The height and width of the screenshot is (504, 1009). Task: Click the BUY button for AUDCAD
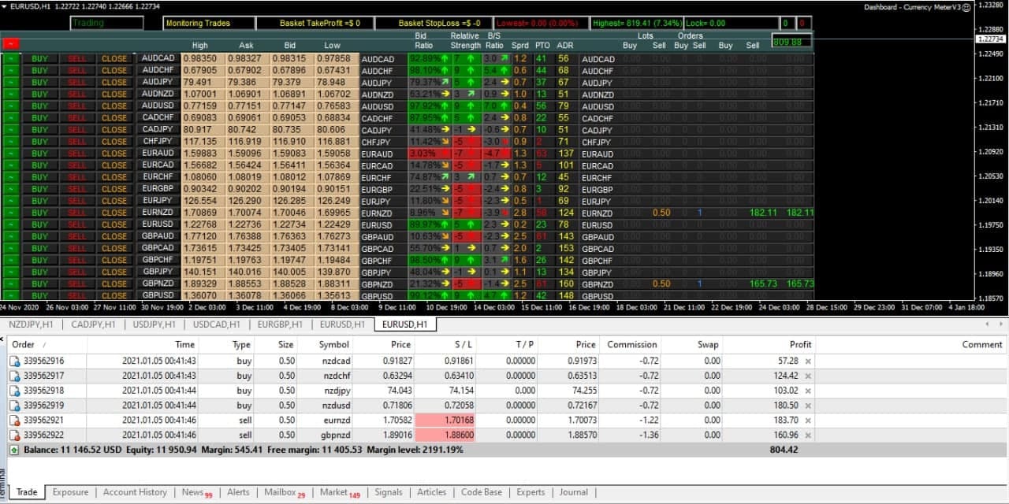tap(39, 58)
